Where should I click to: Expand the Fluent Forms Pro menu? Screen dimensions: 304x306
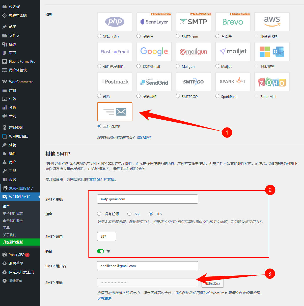pyautogui.click(x=22, y=61)
